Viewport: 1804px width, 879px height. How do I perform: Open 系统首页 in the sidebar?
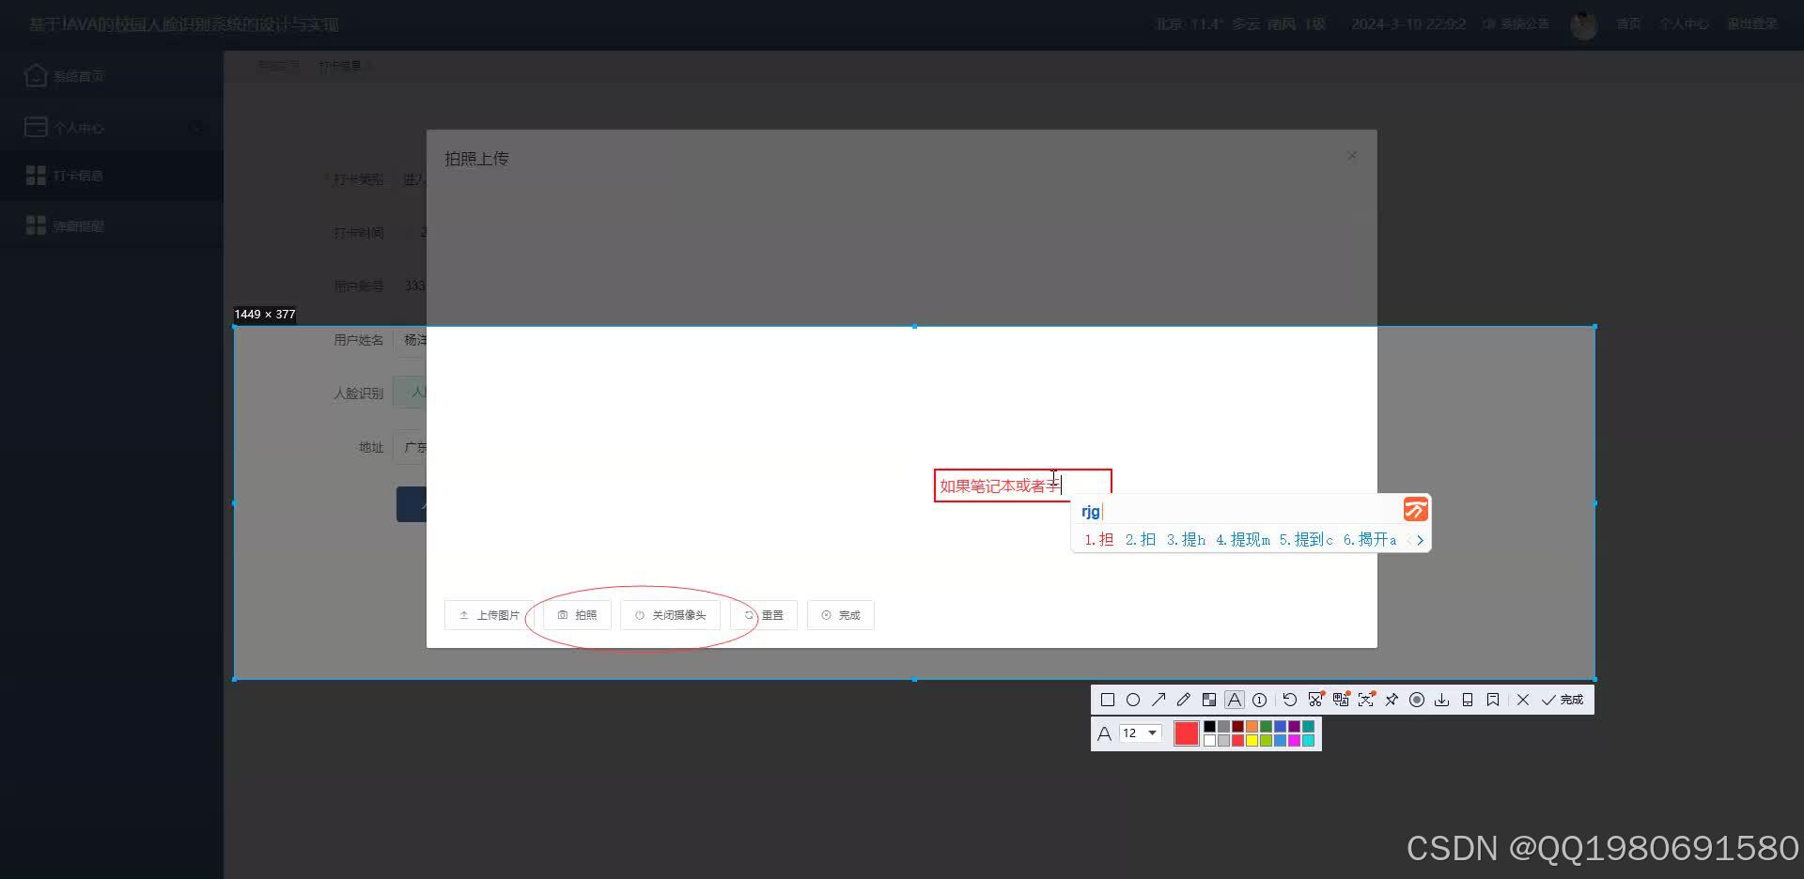click(x=112, y=76)
